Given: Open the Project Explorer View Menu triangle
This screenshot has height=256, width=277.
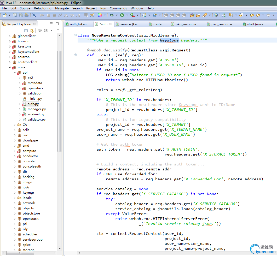Looking at the screenshot, I should click(58, 30).
